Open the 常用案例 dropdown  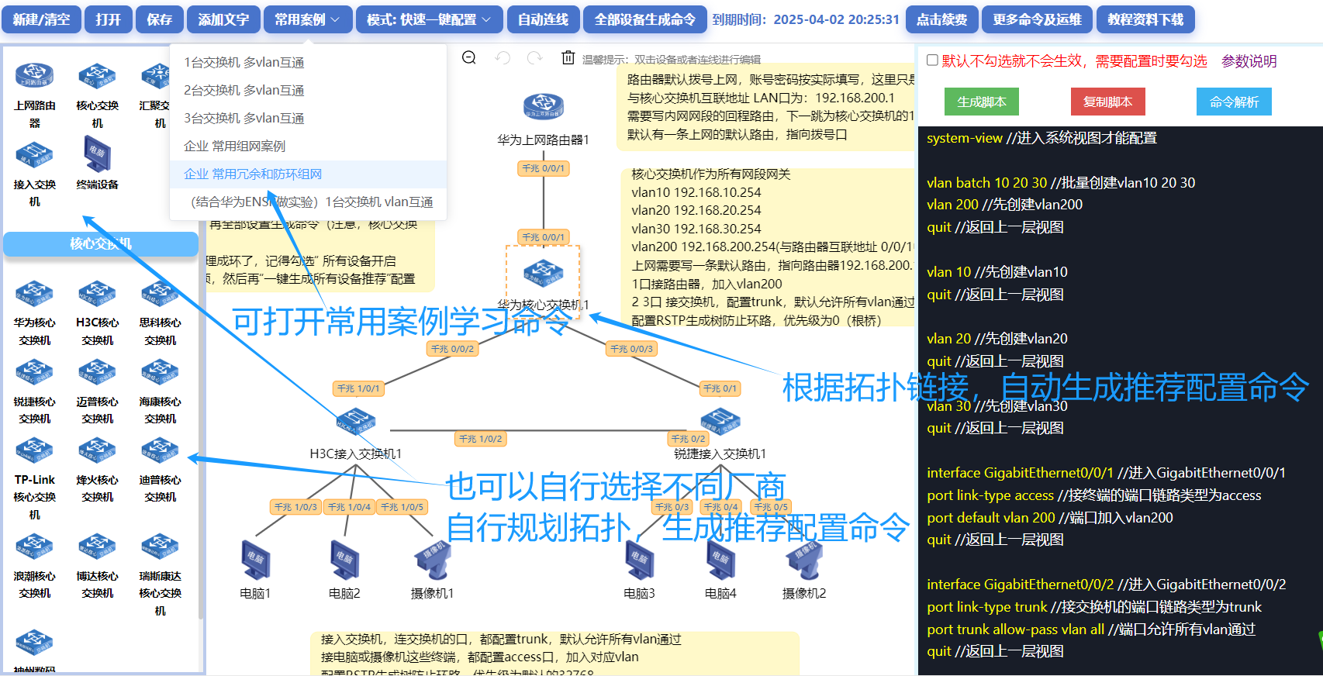coord(307,19)
